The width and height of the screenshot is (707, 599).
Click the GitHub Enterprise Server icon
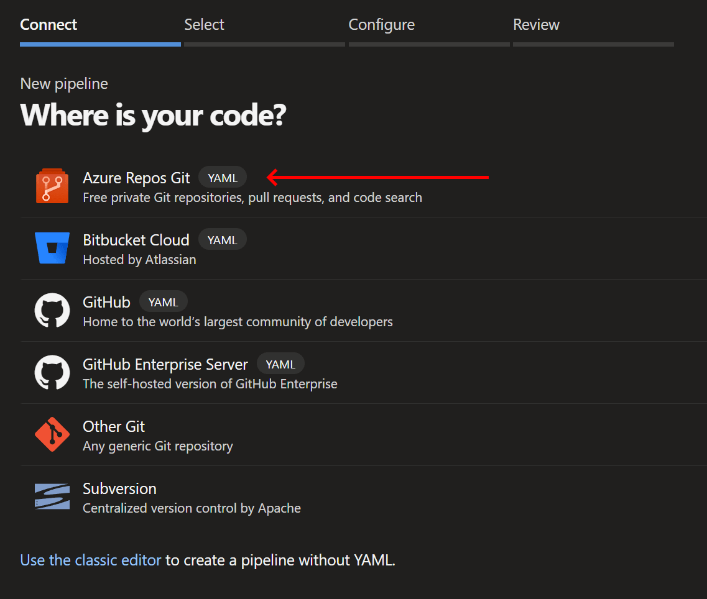click(52, 372)
